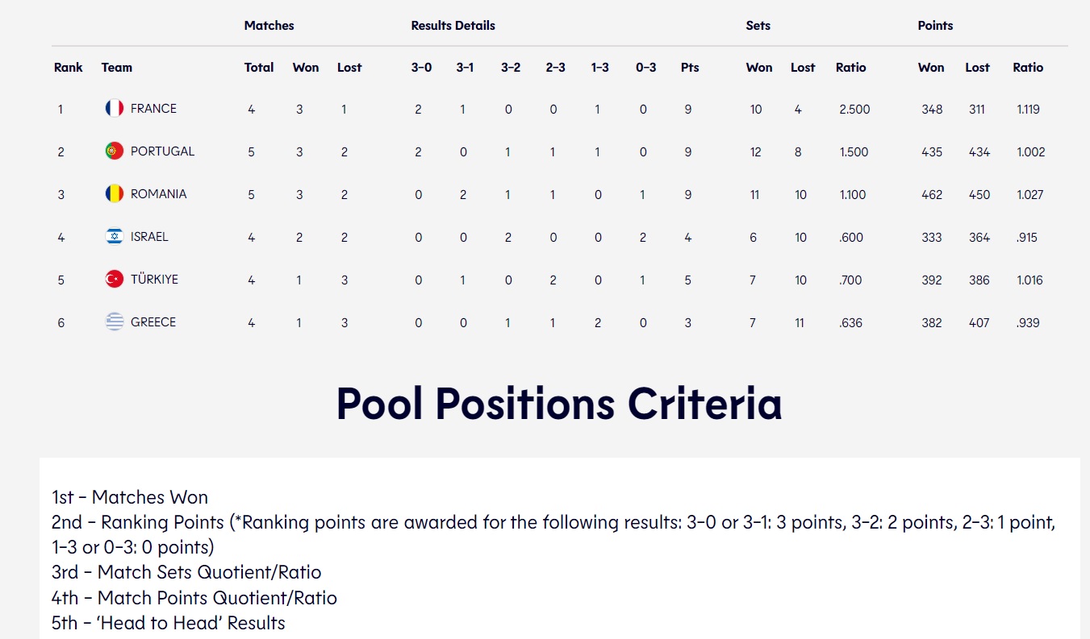This screenshot has width=1090, height=639.
Task: Click the Türkiye flag icon
Action: (x=114, y=279)
